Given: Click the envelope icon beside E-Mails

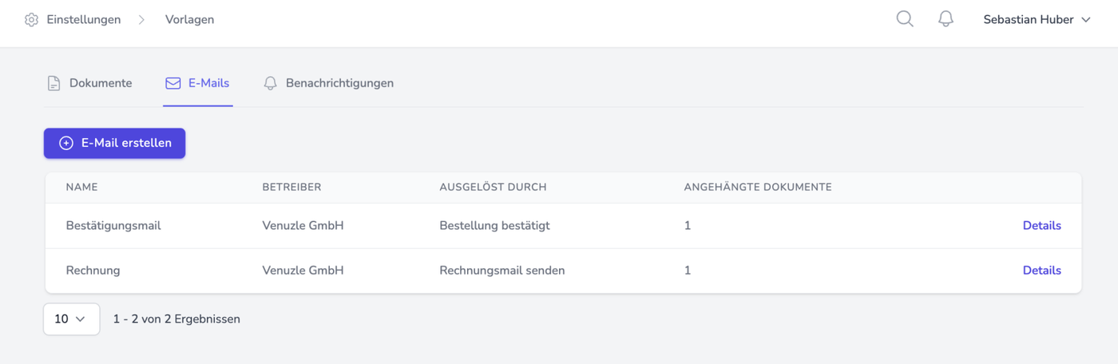Looking at the screenshot, I should pyautogui.click(x=172, y=83).
